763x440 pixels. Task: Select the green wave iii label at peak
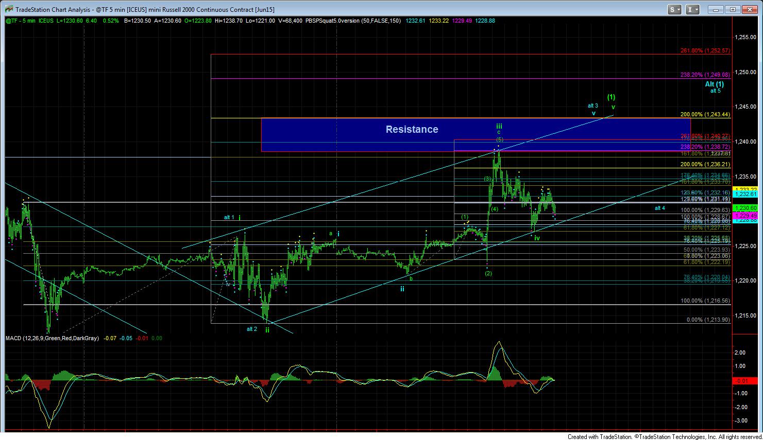[x=499, y=126]
